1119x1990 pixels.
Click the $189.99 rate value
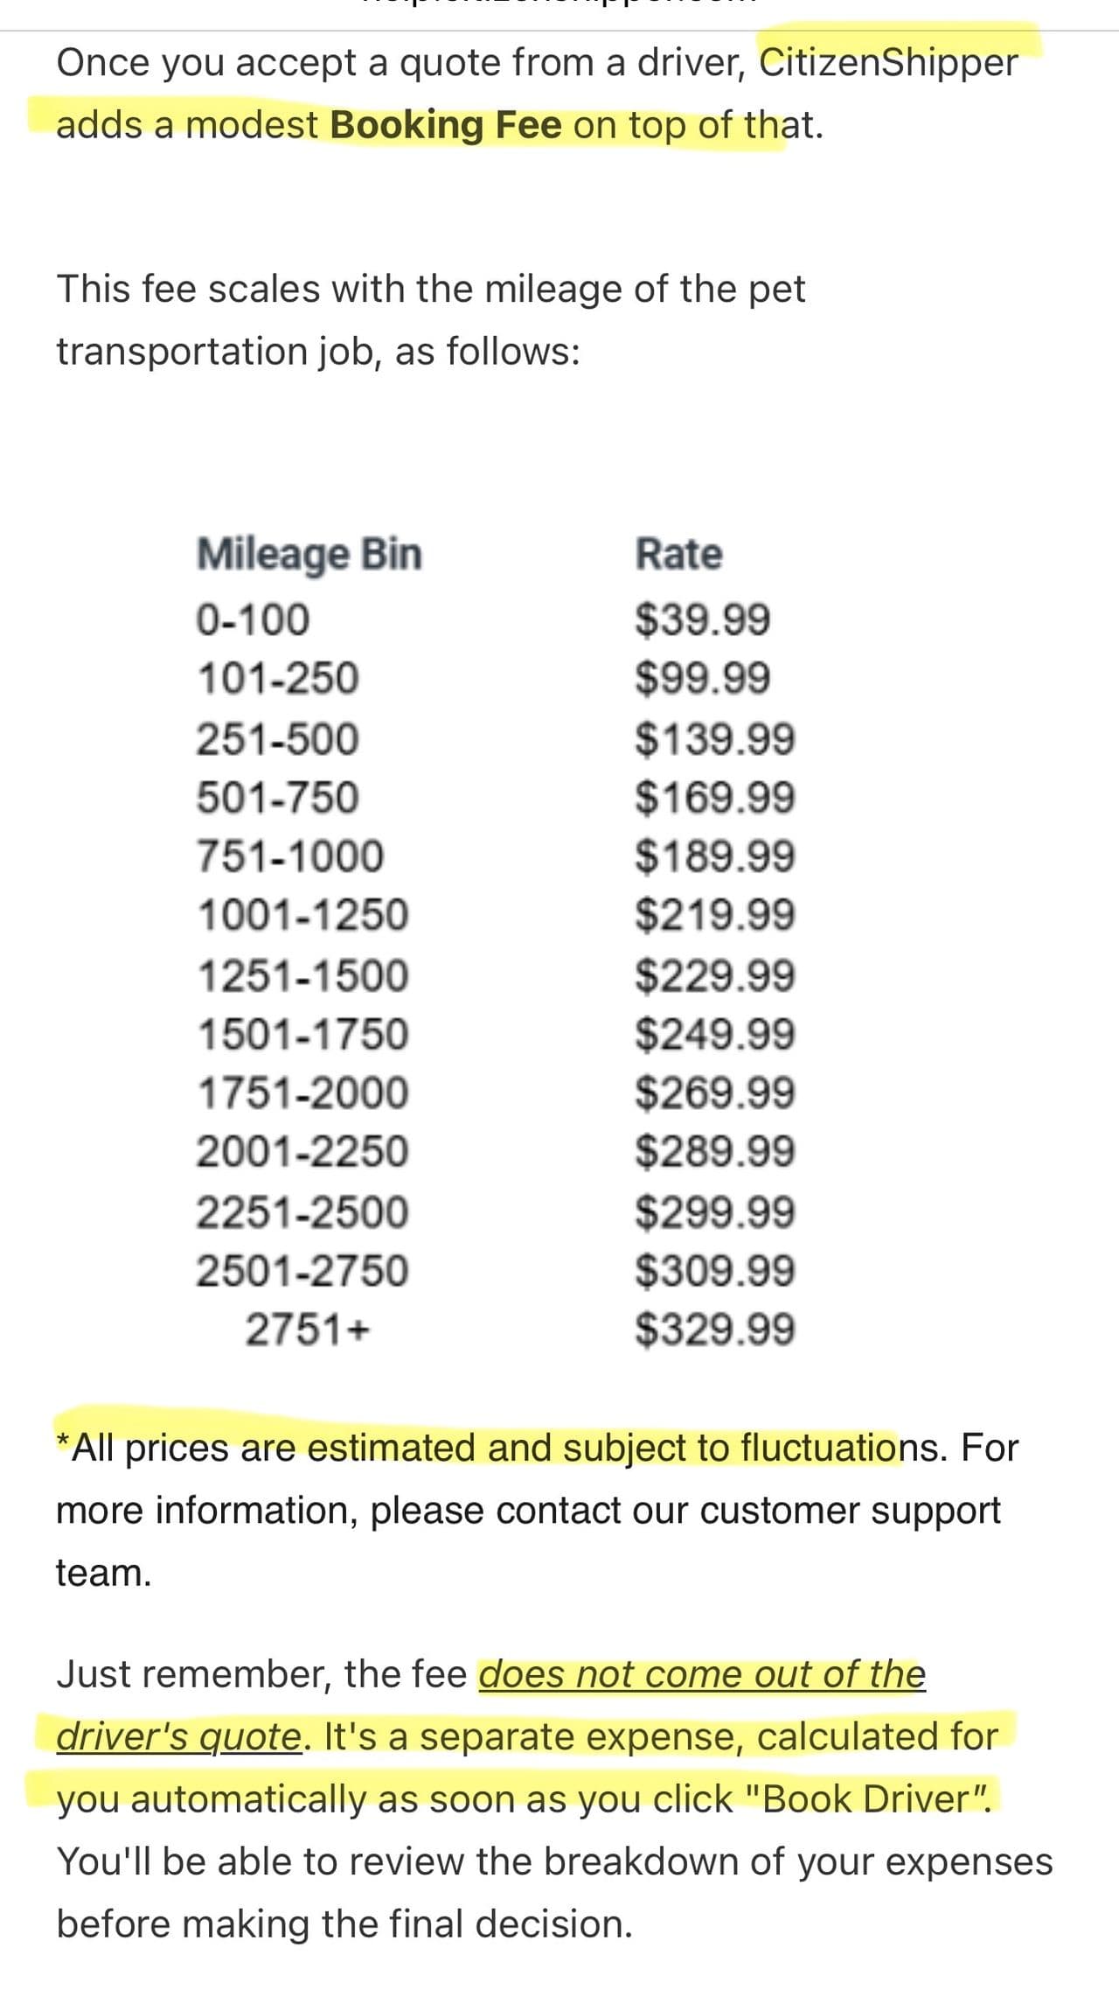(715, 855)
